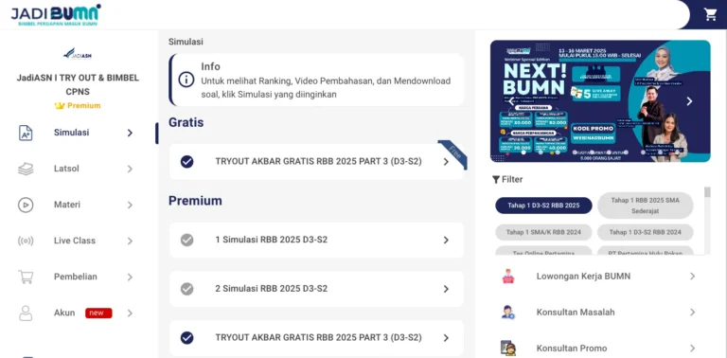The height and width of the screenshot is (358, 727).
Task: Open 2 Simulasi RBB 2025 D3-S2
Action: [x=316, y=289]
